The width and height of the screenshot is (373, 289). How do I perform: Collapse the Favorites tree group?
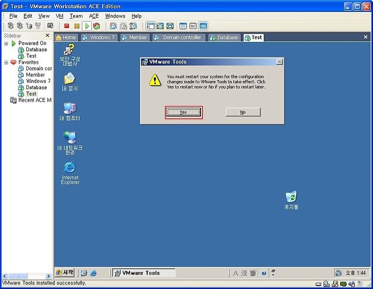pos(6,62)
